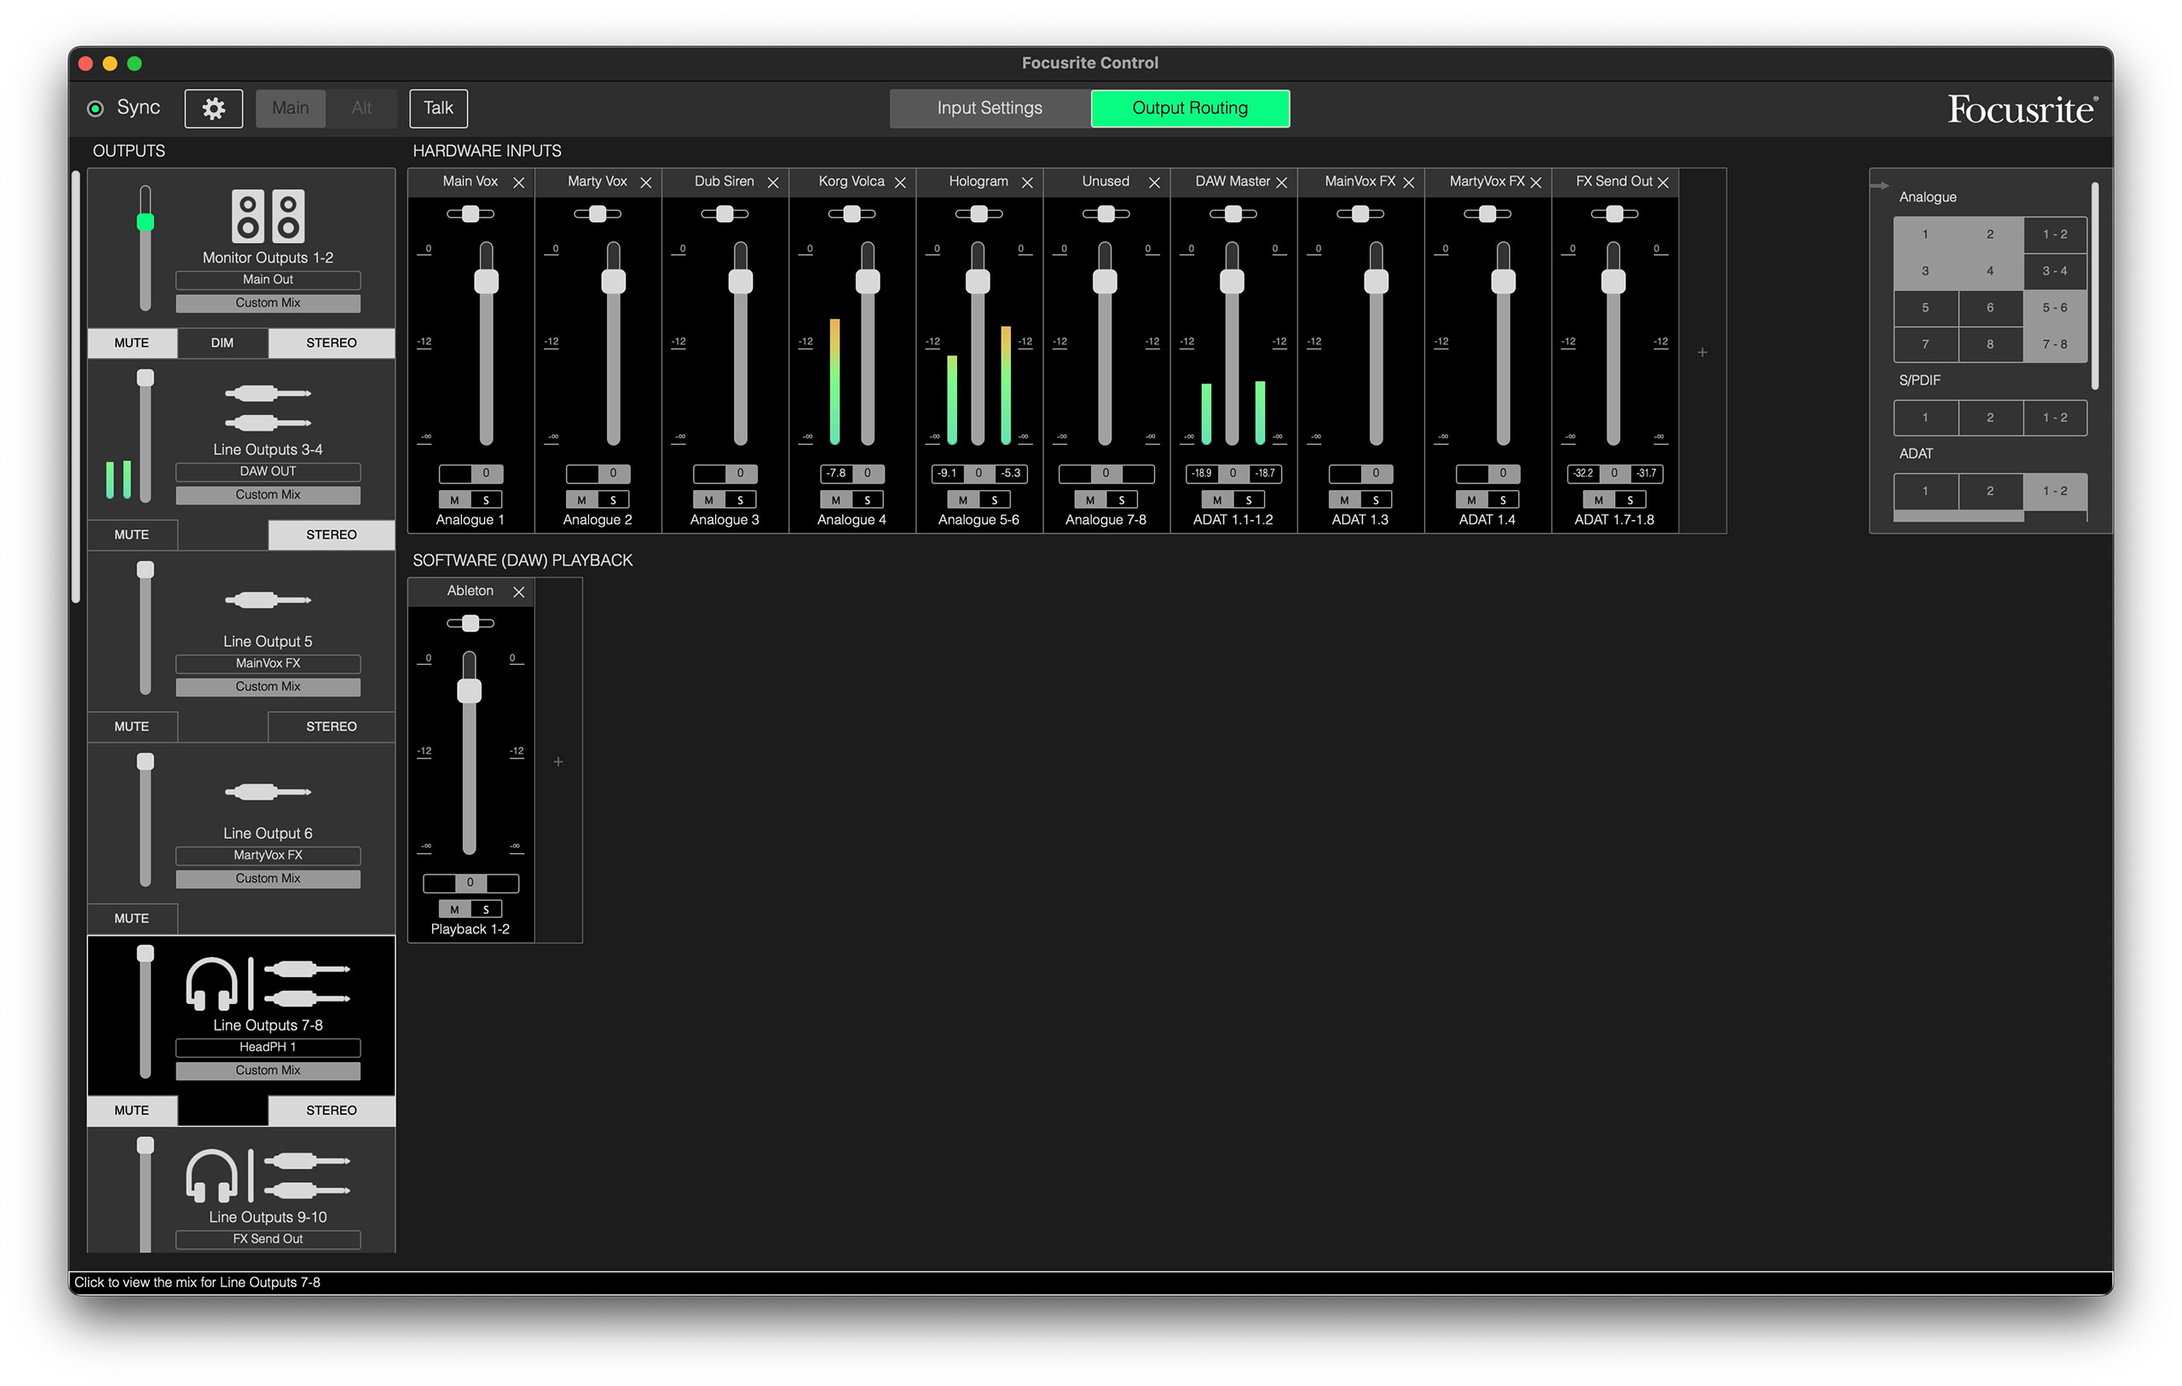2182x1386 pixels.
Task: Select Analogue input 7
Action: coord(1925,344)
